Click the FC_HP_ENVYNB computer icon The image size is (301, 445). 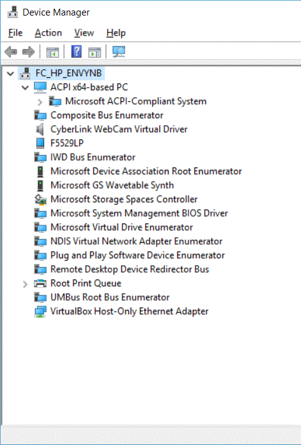pyautogui.click(x=25, y=73)
